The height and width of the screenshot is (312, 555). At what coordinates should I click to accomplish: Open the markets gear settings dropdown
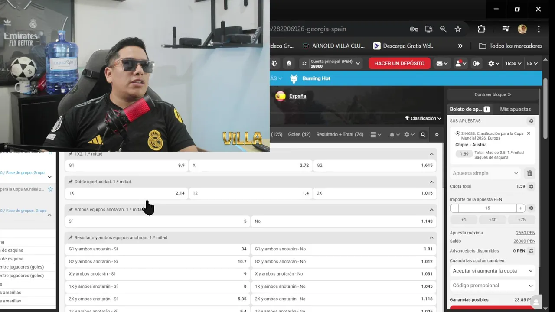[409, 135]
